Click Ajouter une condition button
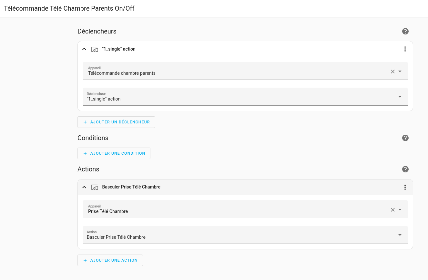 (114, 153)
